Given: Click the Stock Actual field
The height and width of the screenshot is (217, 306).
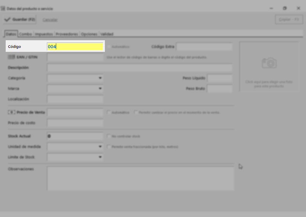Looking at the screenshot, I should 75,136.
